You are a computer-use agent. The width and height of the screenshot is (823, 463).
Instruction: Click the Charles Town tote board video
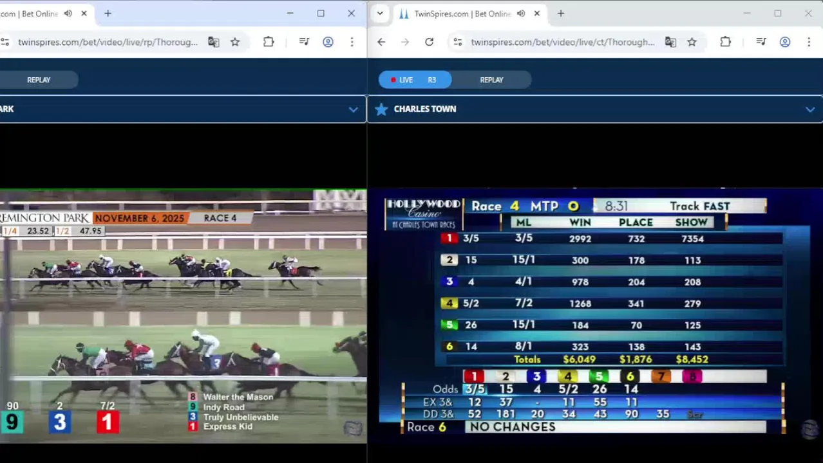coord(595,315)
